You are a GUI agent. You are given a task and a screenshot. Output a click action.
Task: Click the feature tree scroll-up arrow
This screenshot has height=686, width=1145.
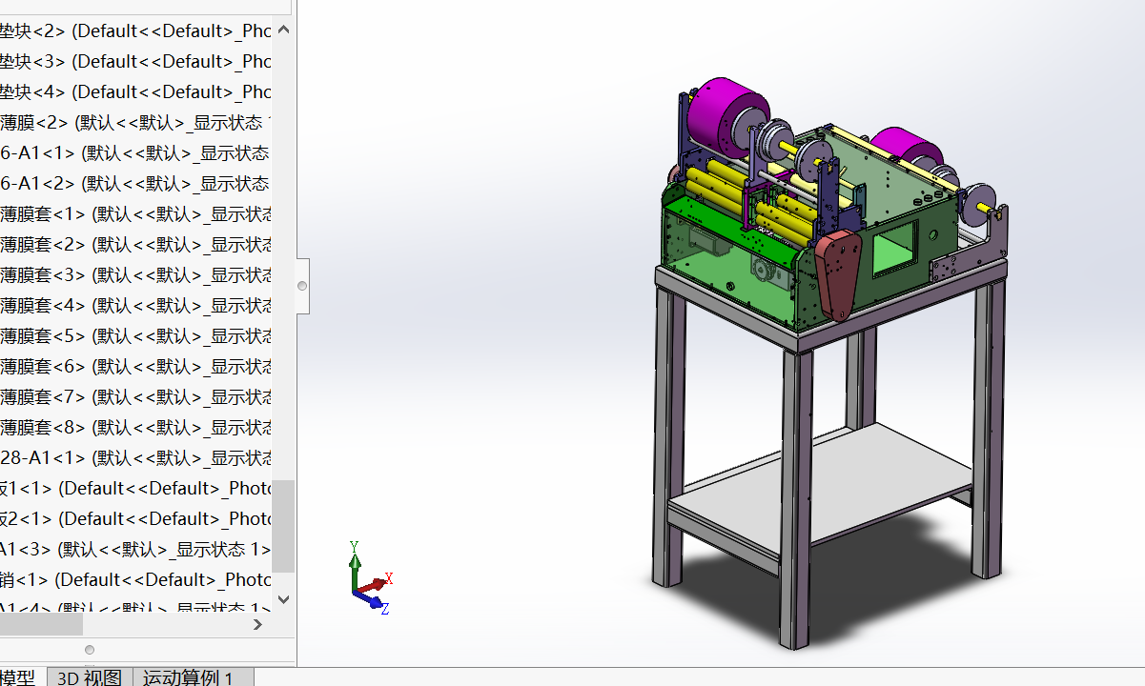click(283, 30)
